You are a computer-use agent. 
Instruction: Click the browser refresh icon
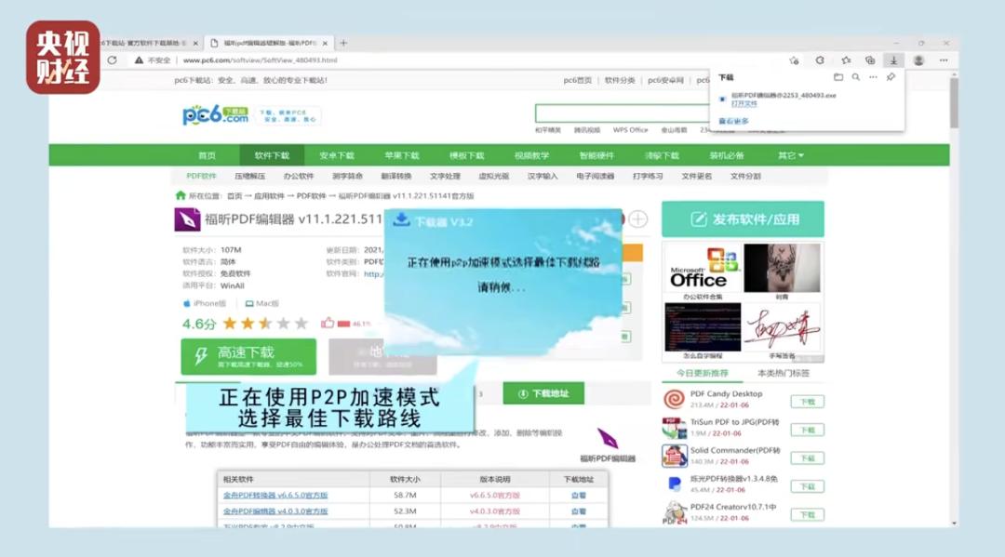coord(113,60)
